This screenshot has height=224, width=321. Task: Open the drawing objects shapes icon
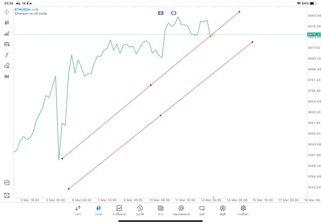(7, 66)
